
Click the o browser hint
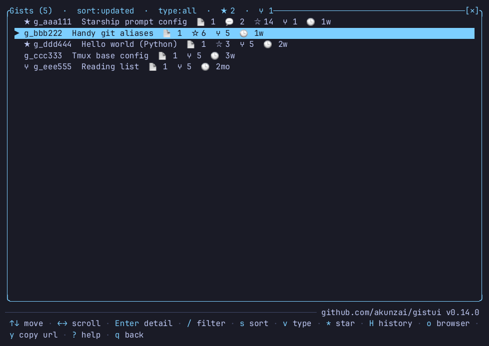point(448,324)
